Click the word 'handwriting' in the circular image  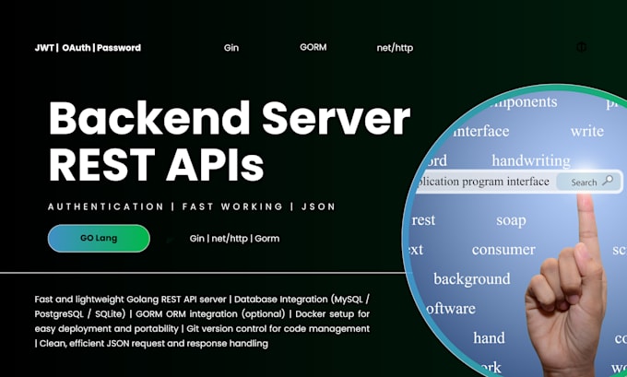(x=531, y=160)
